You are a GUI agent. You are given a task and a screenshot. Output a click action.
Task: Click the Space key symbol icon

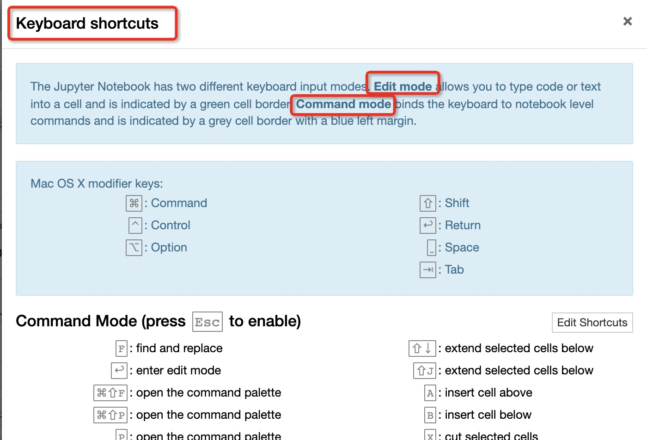click(x=431, y=247)
